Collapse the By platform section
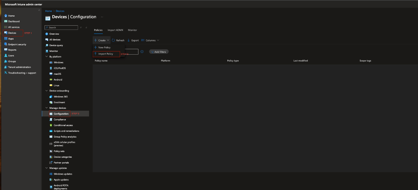This screenshot has width=418, height=190. pos(47,57)
